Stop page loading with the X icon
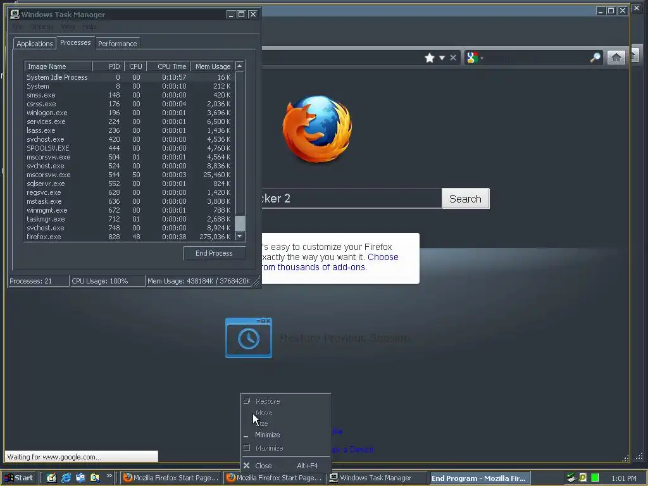648x486 pixels. tap(453, 58)
